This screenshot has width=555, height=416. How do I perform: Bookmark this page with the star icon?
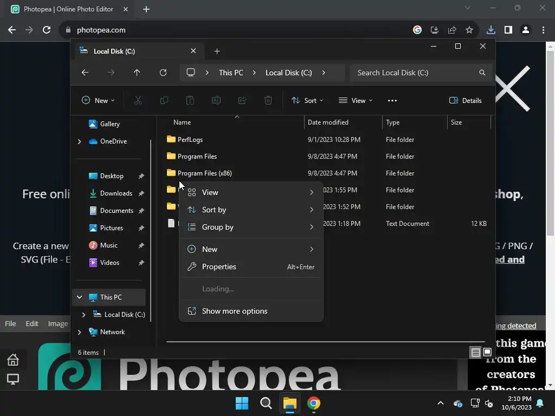click(469, 30)
